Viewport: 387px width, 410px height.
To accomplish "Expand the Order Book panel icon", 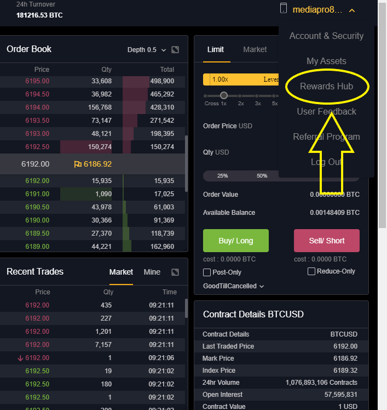I will [x=175, y=50].
